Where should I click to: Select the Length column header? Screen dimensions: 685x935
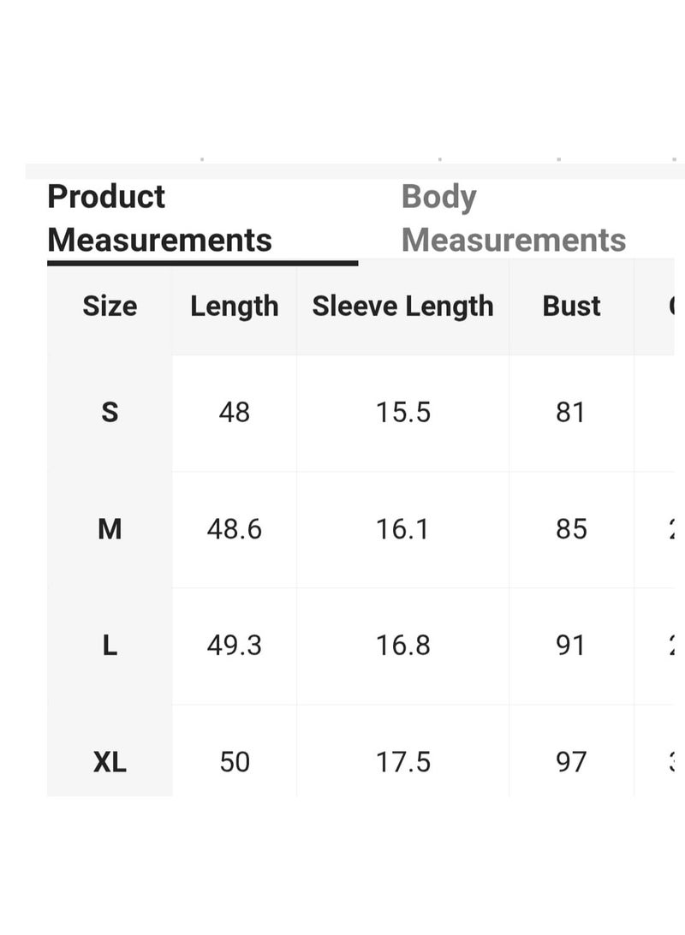235,307
